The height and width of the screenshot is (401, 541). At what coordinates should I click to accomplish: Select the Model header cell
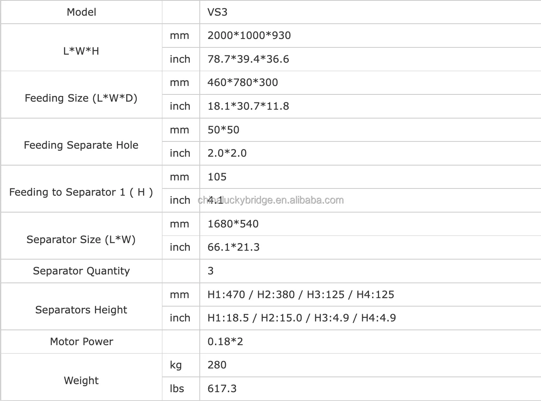coord(81,12)
